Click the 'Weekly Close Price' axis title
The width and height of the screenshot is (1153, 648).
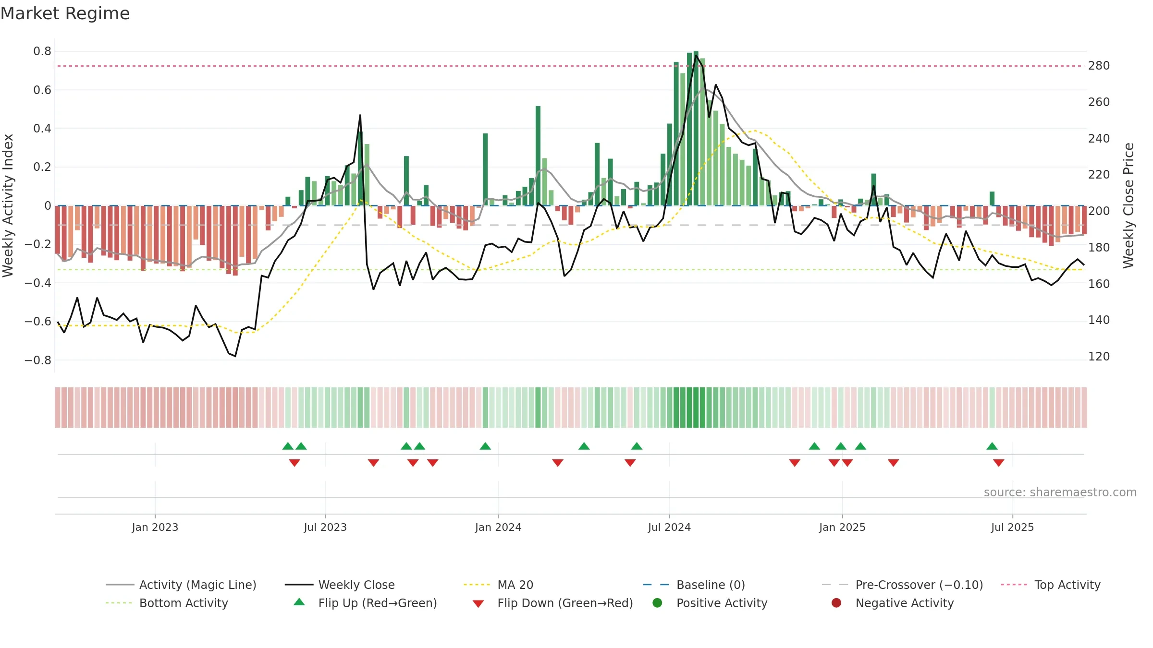click(1128, 205)
